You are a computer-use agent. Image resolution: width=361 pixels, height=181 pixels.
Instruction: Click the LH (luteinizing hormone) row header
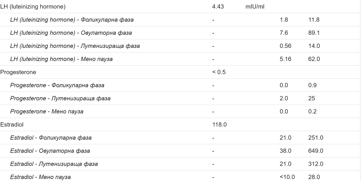(x=33, y=7)
